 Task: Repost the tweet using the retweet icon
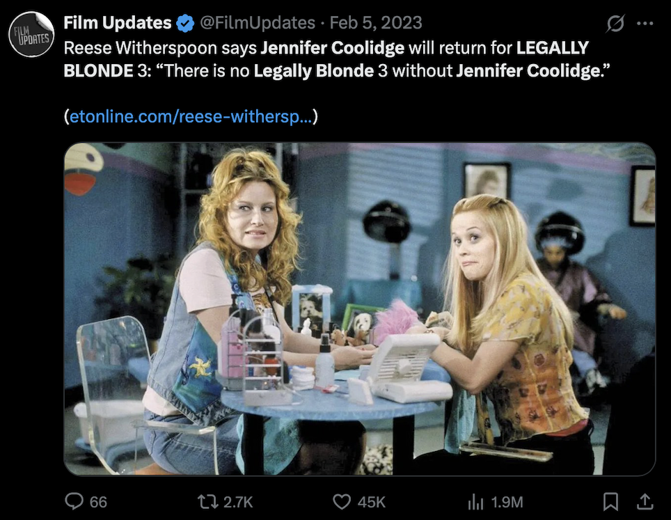coord(208,502)
